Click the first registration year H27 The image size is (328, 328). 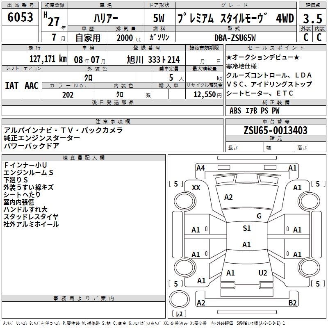tap(52, 19)
